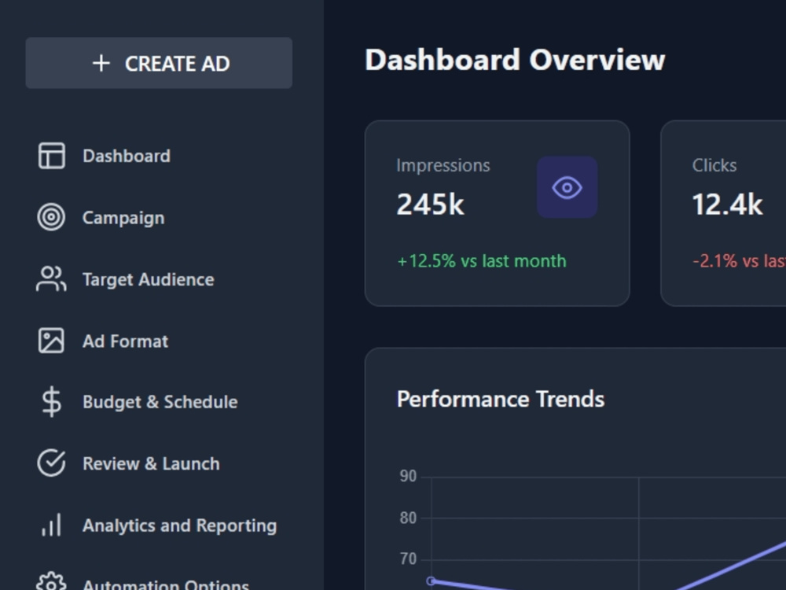This screenshot has width=786, height=590.
Task: Click the 90 axis label
Action: [x=408, y=476]
